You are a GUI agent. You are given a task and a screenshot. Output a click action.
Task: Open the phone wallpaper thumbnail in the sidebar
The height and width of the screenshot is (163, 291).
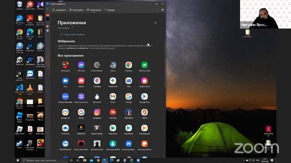click(x=47, y=18)
